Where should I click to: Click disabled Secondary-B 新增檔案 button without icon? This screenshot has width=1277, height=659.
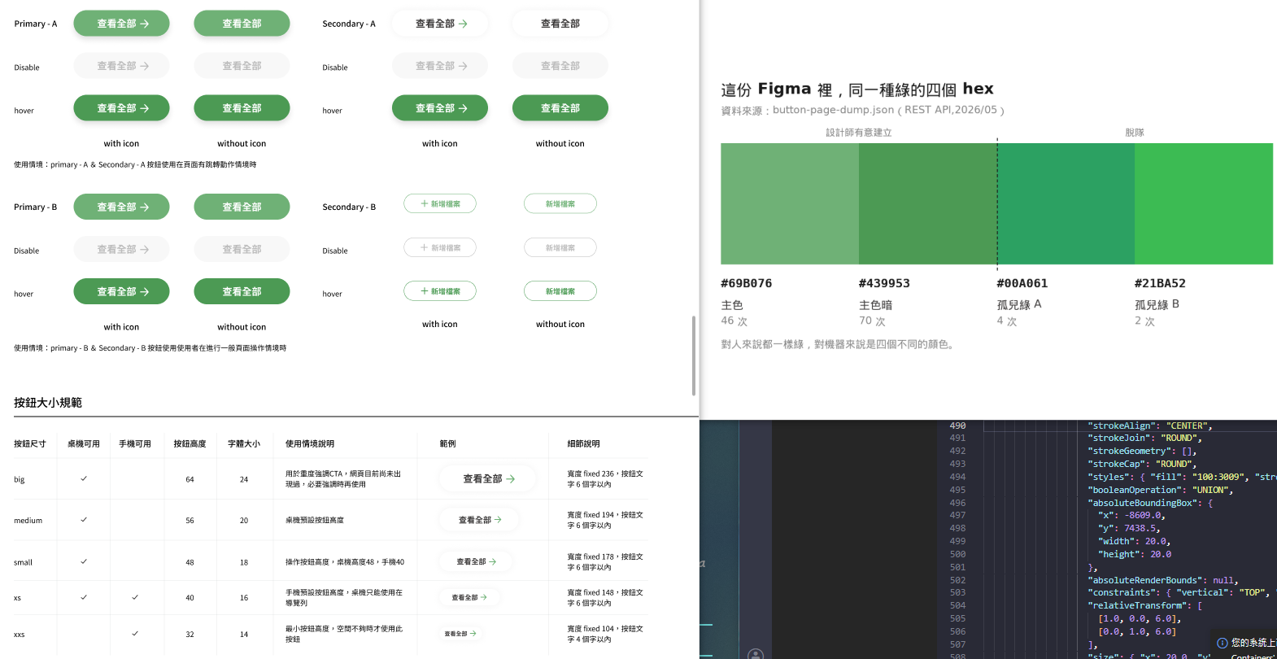pyautogui.click(x=560, y=247)
